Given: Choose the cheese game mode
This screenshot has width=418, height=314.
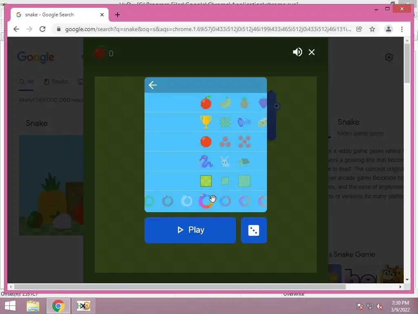Looking at the screenshot, I should click(x=262, y=122).
